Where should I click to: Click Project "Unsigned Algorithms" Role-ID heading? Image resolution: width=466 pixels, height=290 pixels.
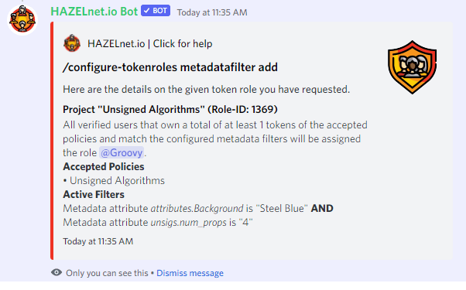point(170,110)
